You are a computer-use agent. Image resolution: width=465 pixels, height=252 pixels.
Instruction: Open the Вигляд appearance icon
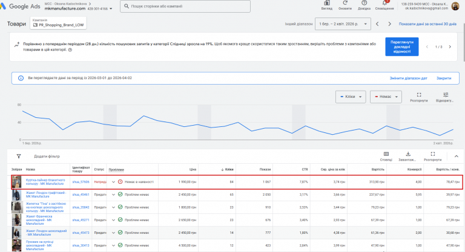pyautogui.click(x=326, y=4)
